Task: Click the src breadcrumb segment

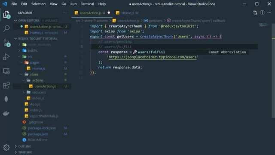Action: (78, 21)
